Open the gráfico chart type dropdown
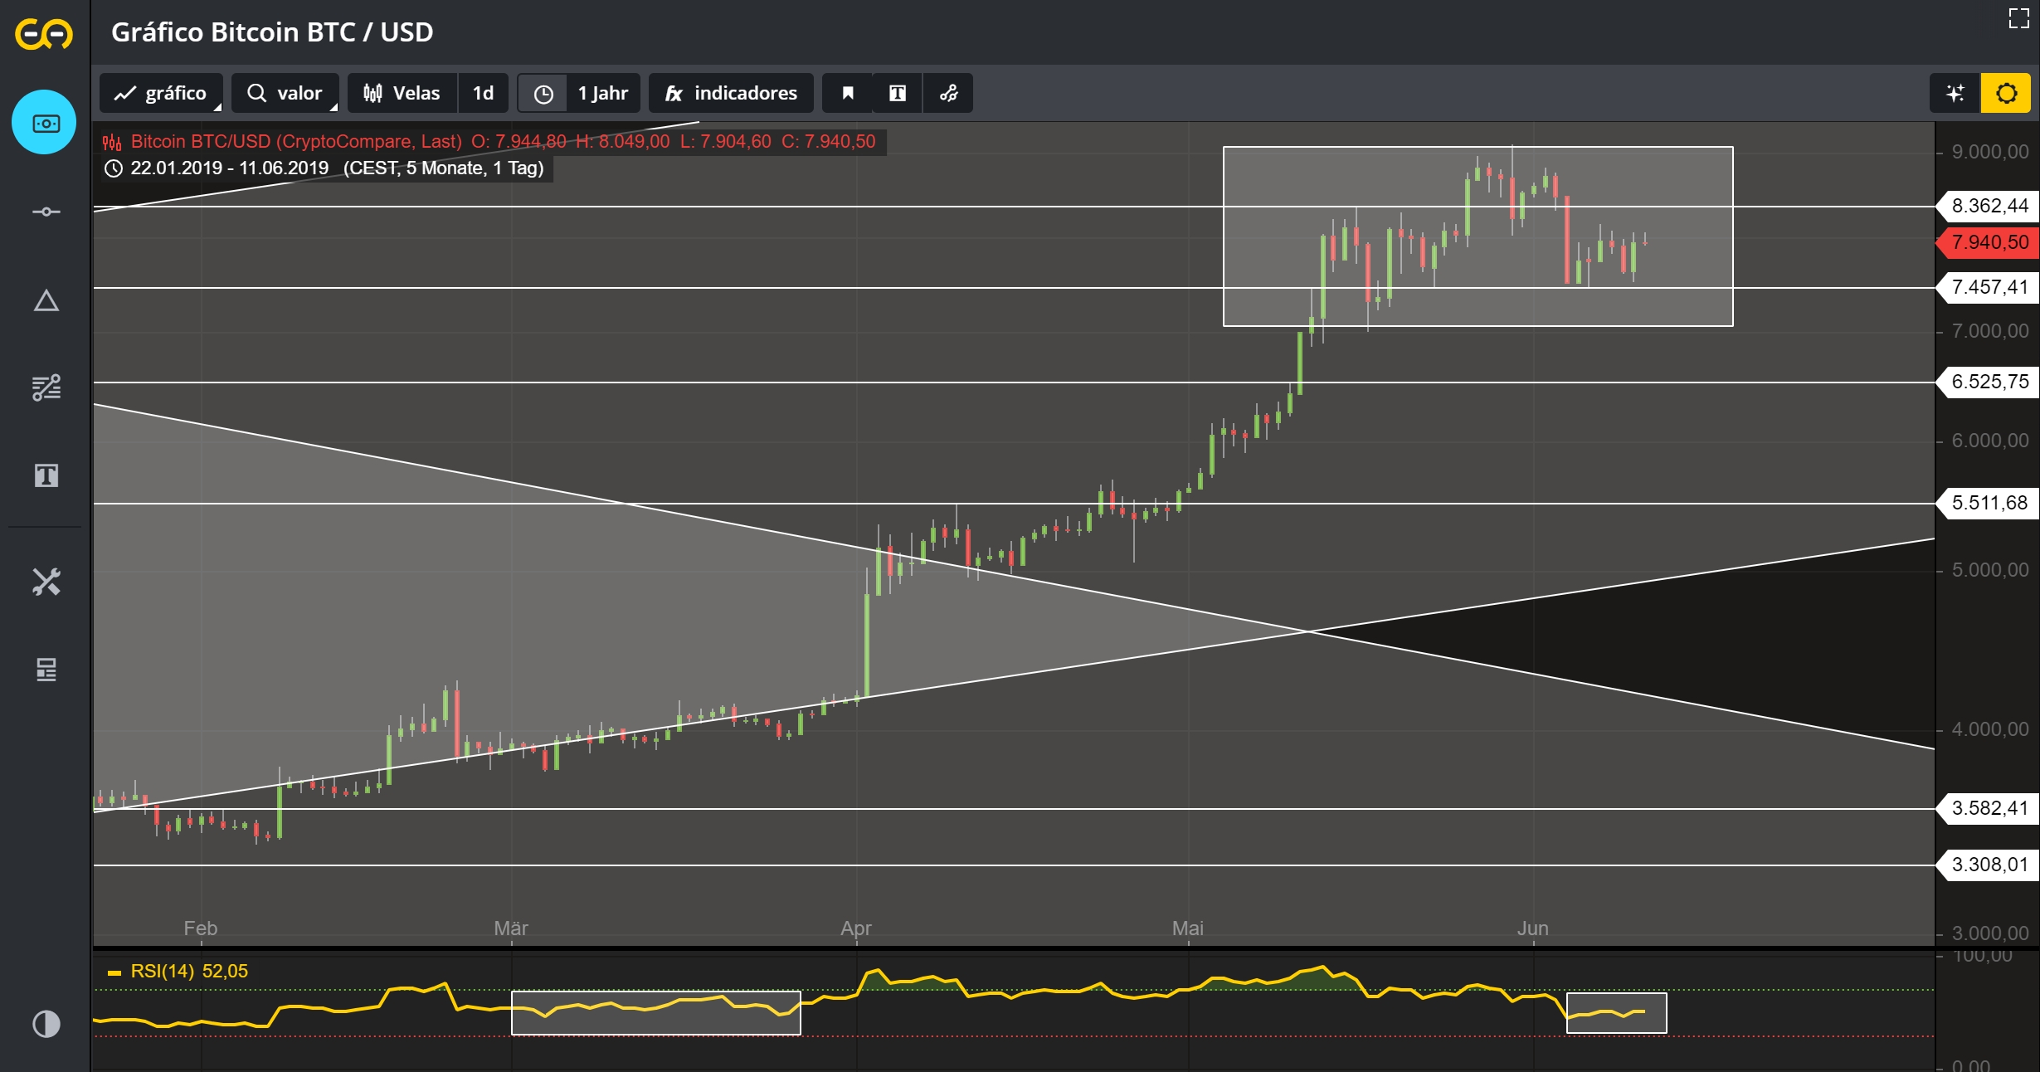This screenshot has height=1072, width=2040. click(x=161, y=93)
